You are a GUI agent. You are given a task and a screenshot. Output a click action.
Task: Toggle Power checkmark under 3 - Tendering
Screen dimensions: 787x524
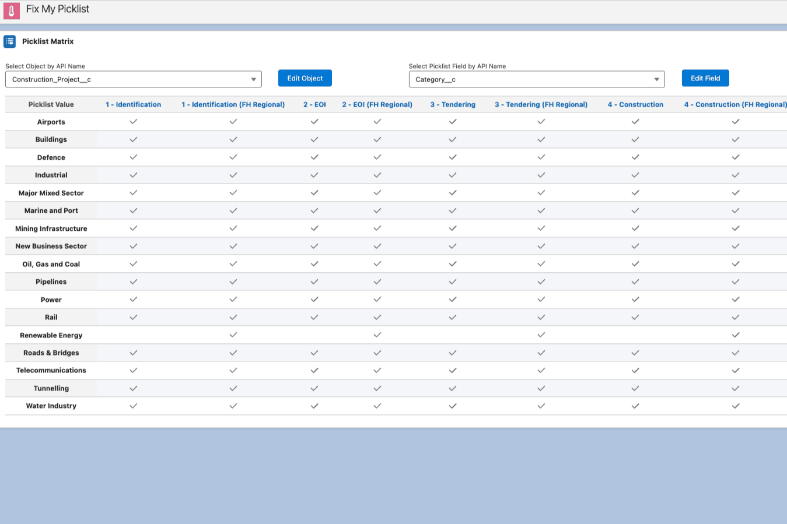pyautogui.click(x=453, y=299)
